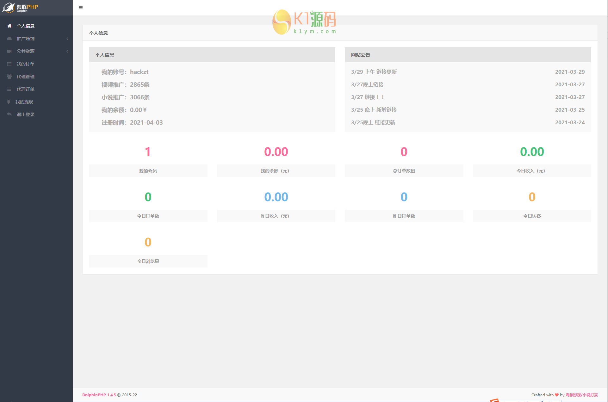Screen dimensions: 608x402
Task: Click the DolphinPHP 1.4.5 footer link
Action: 99,395
